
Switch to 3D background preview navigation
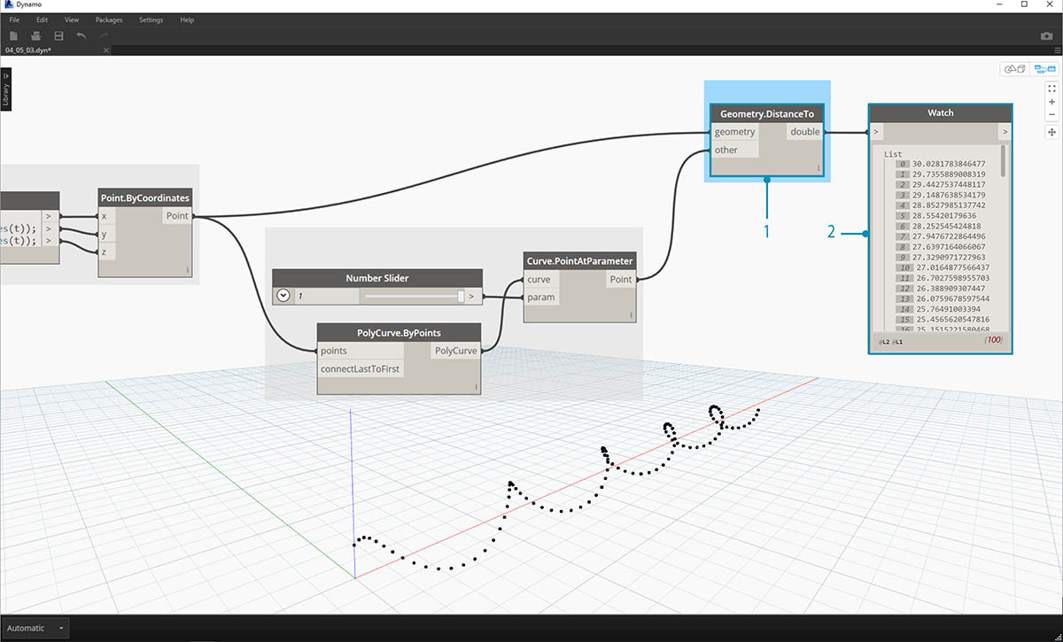[1013, 69]
